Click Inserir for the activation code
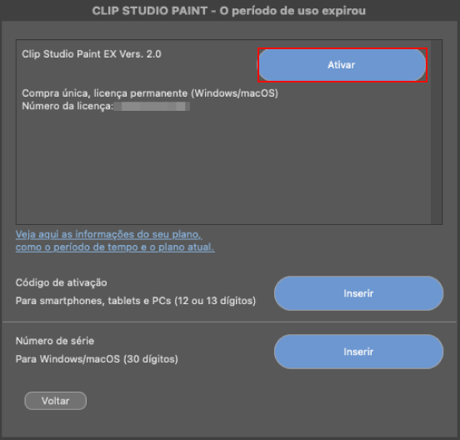The height and width of the screenshot is (440, 460). [x=358, y=293]
